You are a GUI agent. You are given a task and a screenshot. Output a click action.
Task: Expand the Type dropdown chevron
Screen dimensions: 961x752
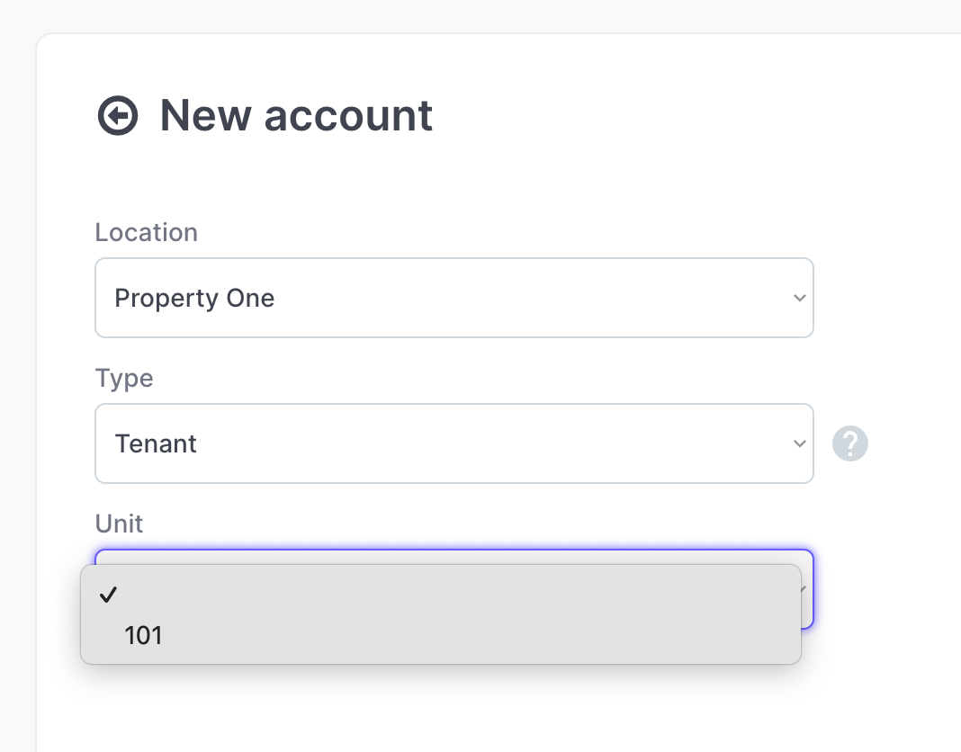(x=799, y=443)
